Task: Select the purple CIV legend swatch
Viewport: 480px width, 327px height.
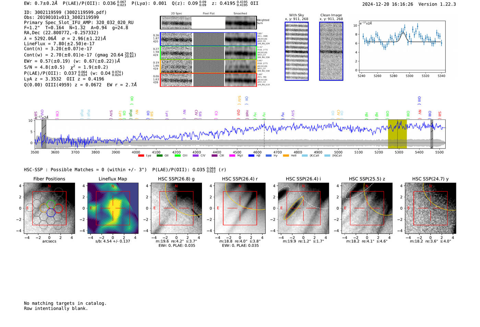Action: 195,156
